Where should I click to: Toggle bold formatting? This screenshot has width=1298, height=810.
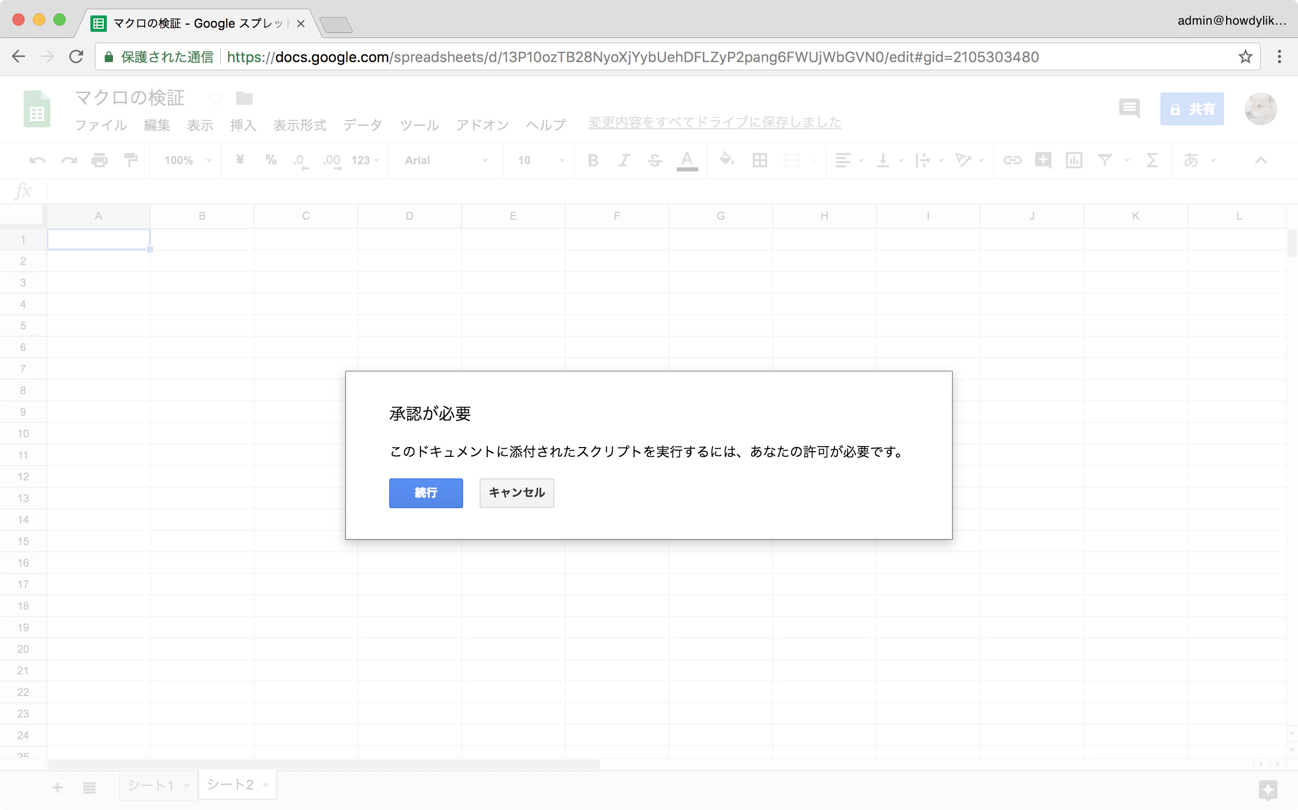(593, 160)
